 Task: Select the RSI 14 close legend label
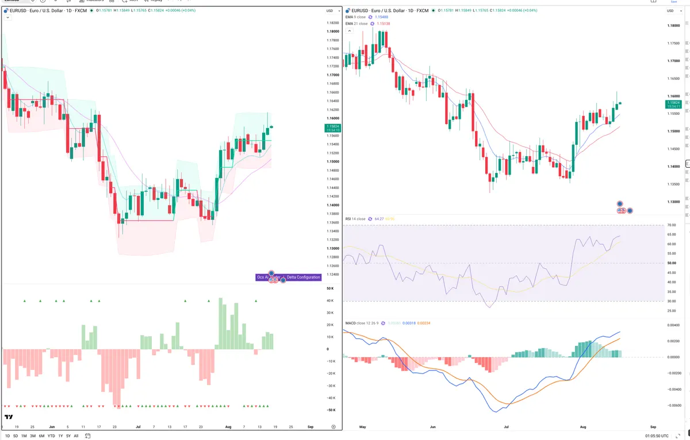(x=355, y=219)
